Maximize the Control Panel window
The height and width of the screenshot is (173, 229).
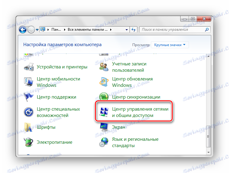193,19
